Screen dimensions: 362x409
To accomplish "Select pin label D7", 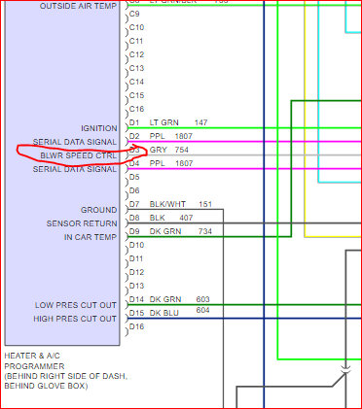I will 134,204.
